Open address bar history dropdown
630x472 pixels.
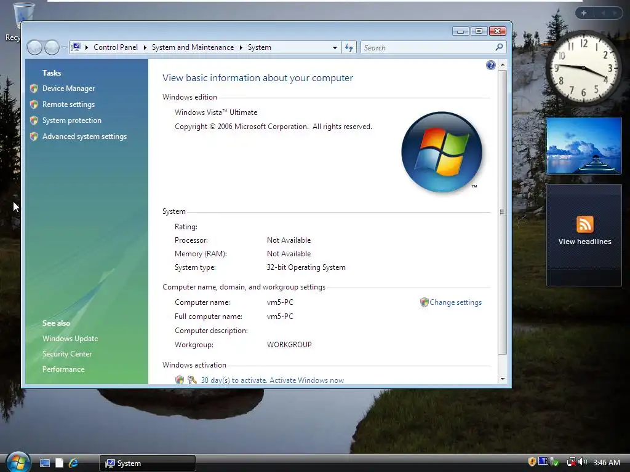(x=335, y=47)
